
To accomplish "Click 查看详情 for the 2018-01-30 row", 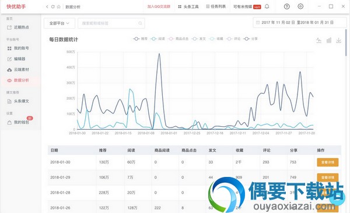I will tap(328, 162).
